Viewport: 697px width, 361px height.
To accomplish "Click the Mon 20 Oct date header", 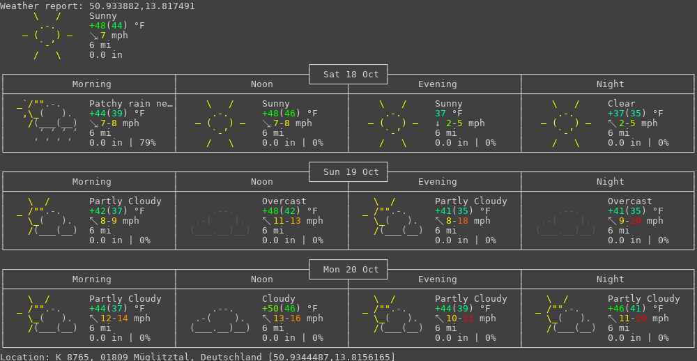I will [x=348, y=270].
